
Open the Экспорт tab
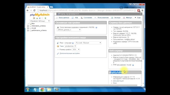[x=116, y=18]
